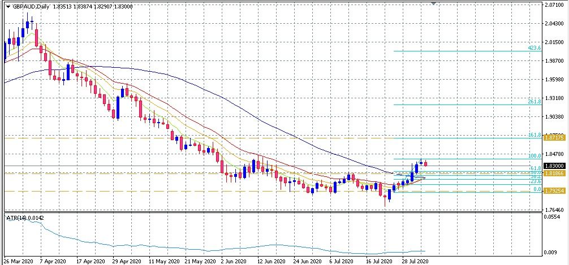The image size is (569, 265).
Task: Click the 2.01500 price axis label
Action: (x=554, y=42)
